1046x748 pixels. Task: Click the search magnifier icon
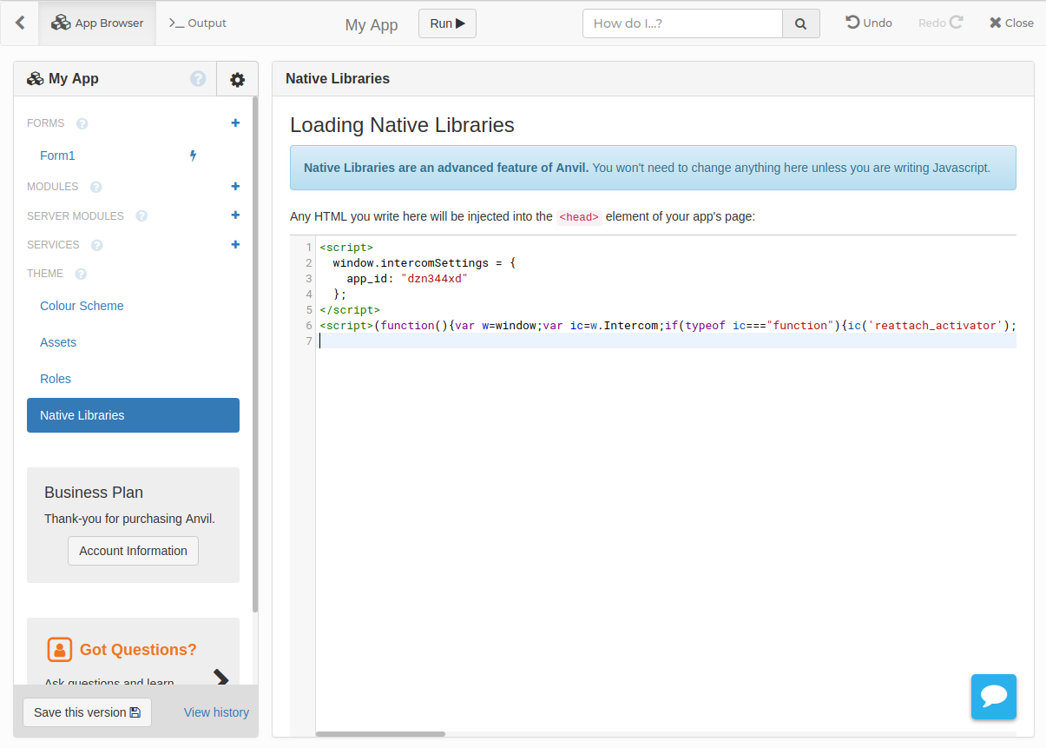coord(799,23)
